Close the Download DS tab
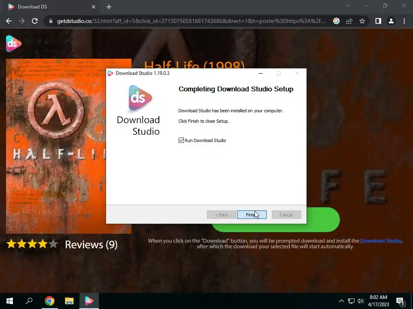413x309 pixels. coord(94,7)
